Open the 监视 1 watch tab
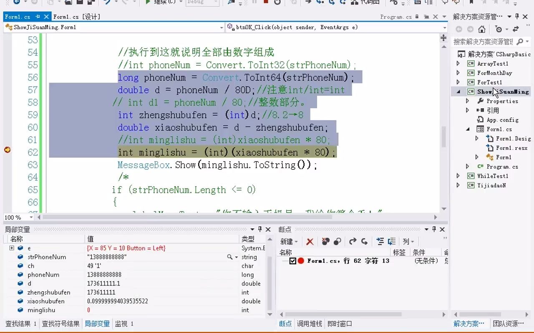The image size is (534, 333). [124, 323]
